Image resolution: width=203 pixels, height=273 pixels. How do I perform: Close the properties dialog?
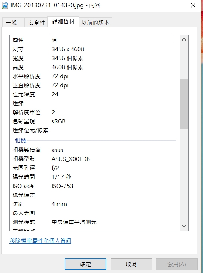(193, 5)
